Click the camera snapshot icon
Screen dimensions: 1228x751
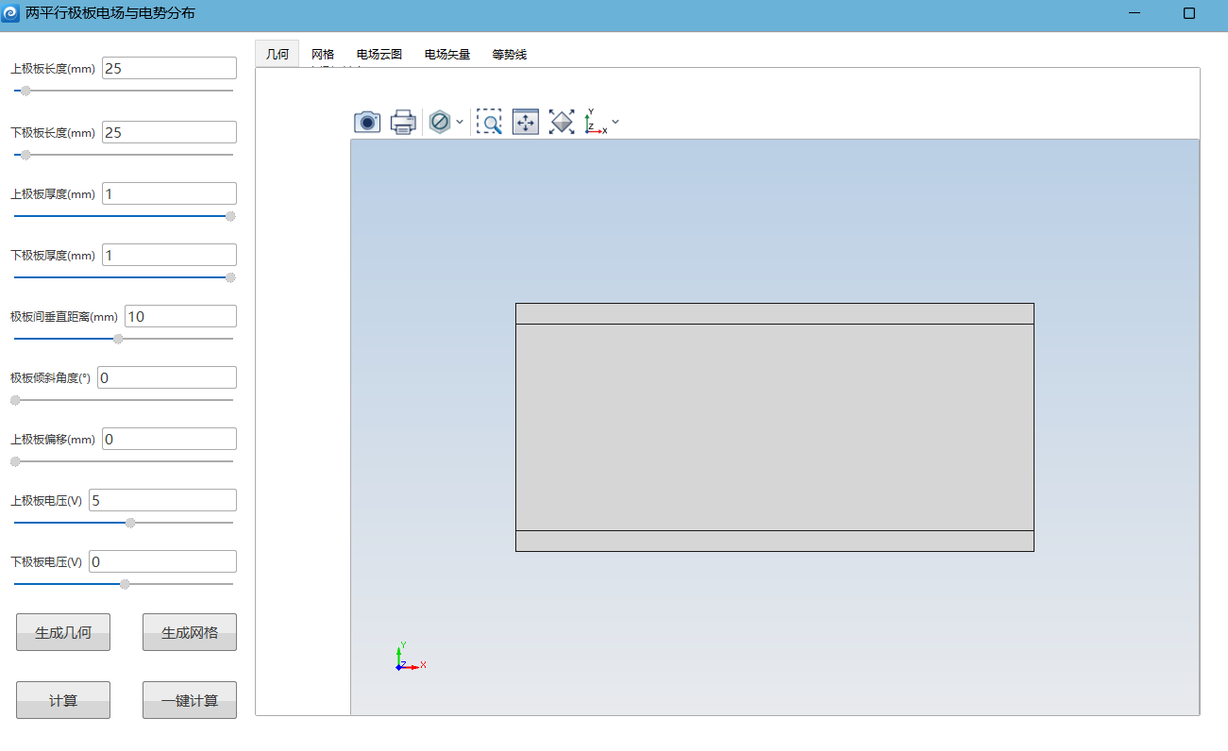(x=367, y=122)
